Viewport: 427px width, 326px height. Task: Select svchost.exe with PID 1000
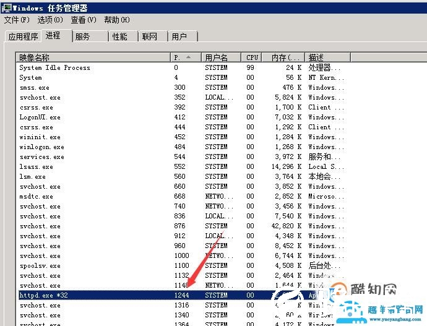pos(183,255)
